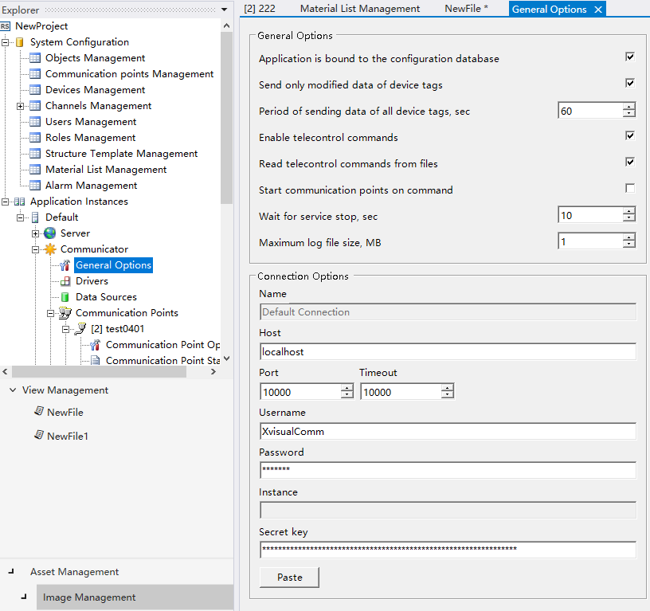This screenshot has height=611, width=650.
Task: Click into the Host input field
Action: click(x=448, y=351)
